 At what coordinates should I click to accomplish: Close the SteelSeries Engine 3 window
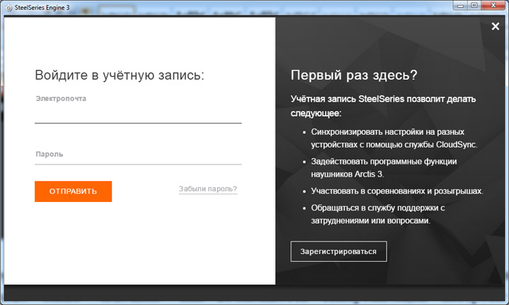tap(493, 5)
